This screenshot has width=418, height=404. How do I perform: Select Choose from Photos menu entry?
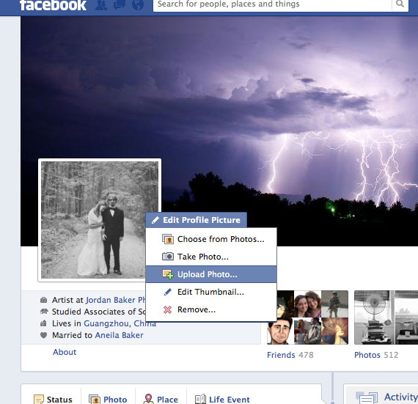click(211, 239)
